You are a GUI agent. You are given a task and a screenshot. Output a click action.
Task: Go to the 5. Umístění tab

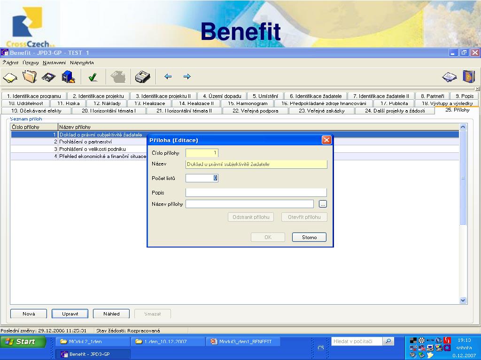(x=265, y=96)
